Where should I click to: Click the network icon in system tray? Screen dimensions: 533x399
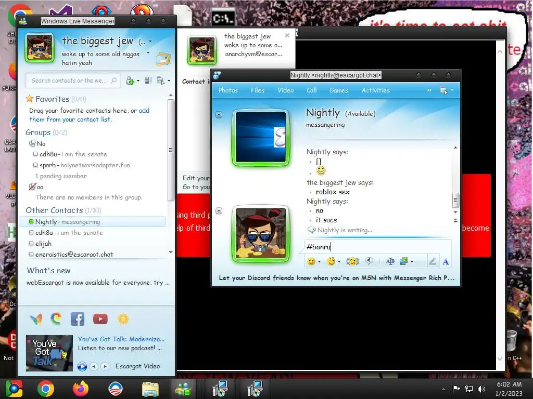click(x=469, y=389)
